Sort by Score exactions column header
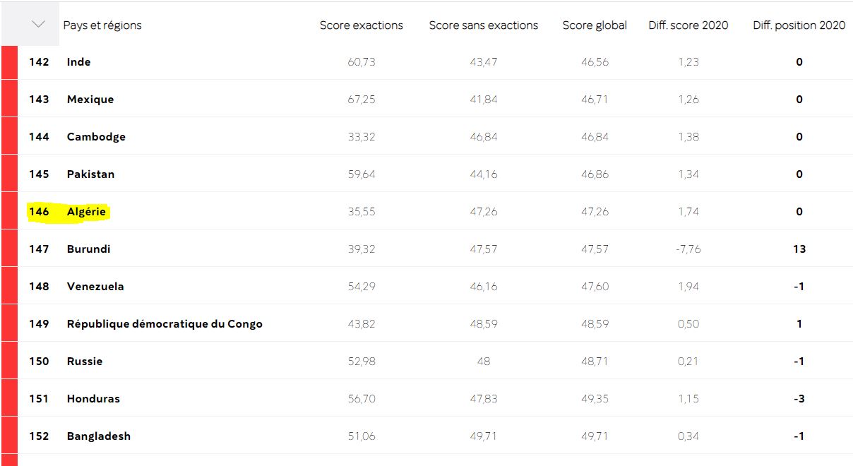 point(361,25)
